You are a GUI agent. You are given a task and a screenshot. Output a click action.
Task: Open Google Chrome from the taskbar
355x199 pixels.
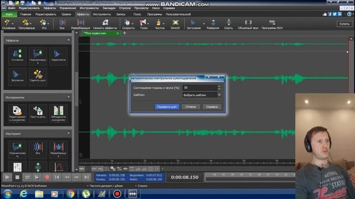(70, 194)
